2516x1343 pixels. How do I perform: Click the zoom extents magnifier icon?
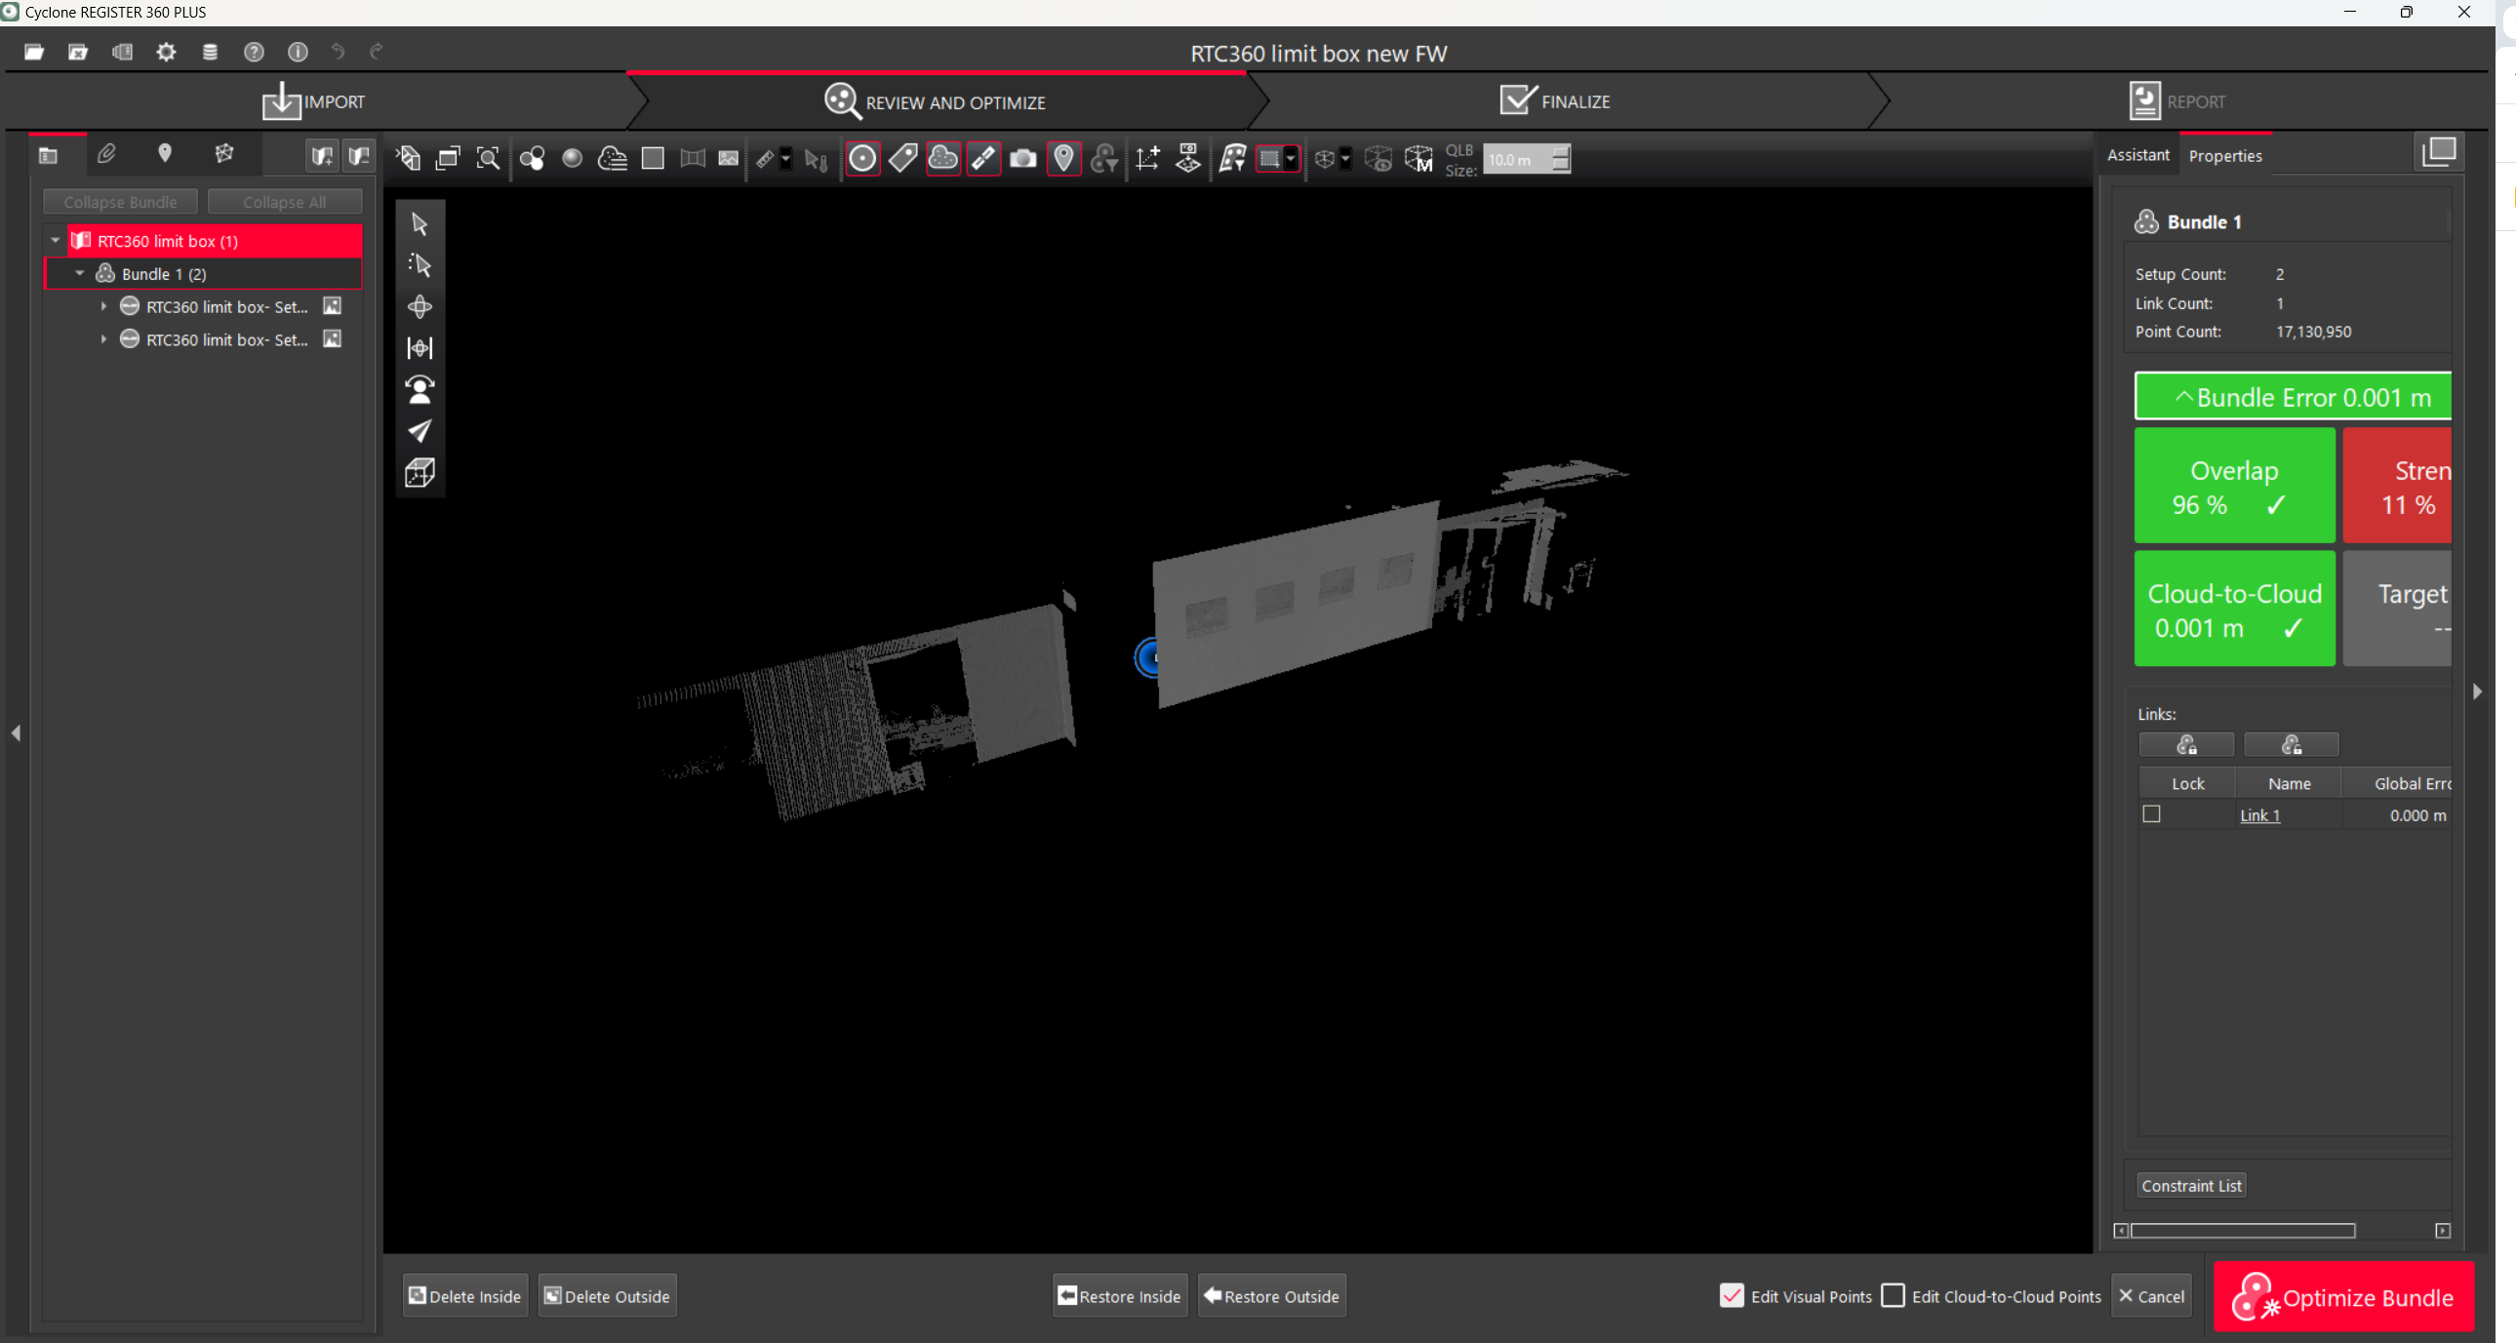(x=488, y=158)
